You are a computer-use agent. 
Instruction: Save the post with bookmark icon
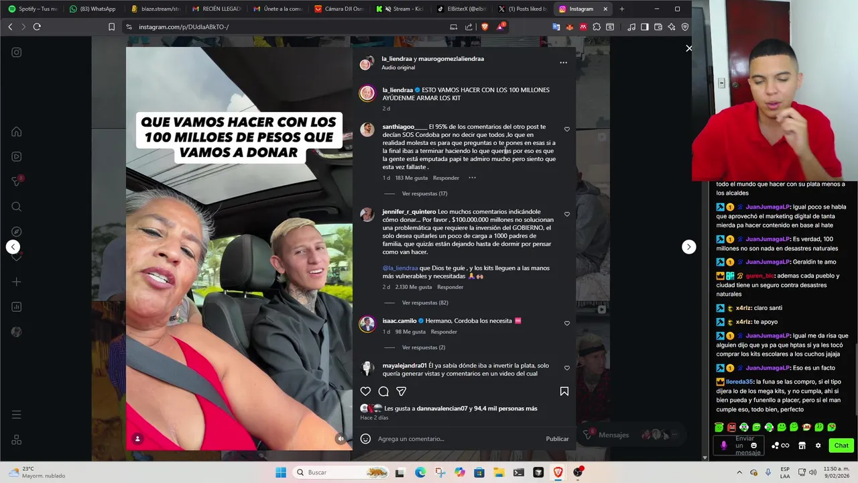pos(564,391)
